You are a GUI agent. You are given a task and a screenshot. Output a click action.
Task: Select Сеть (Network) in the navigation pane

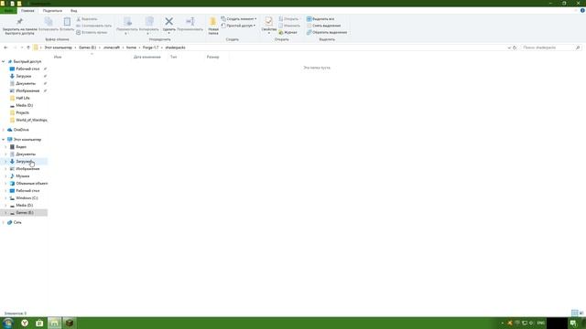17,222
